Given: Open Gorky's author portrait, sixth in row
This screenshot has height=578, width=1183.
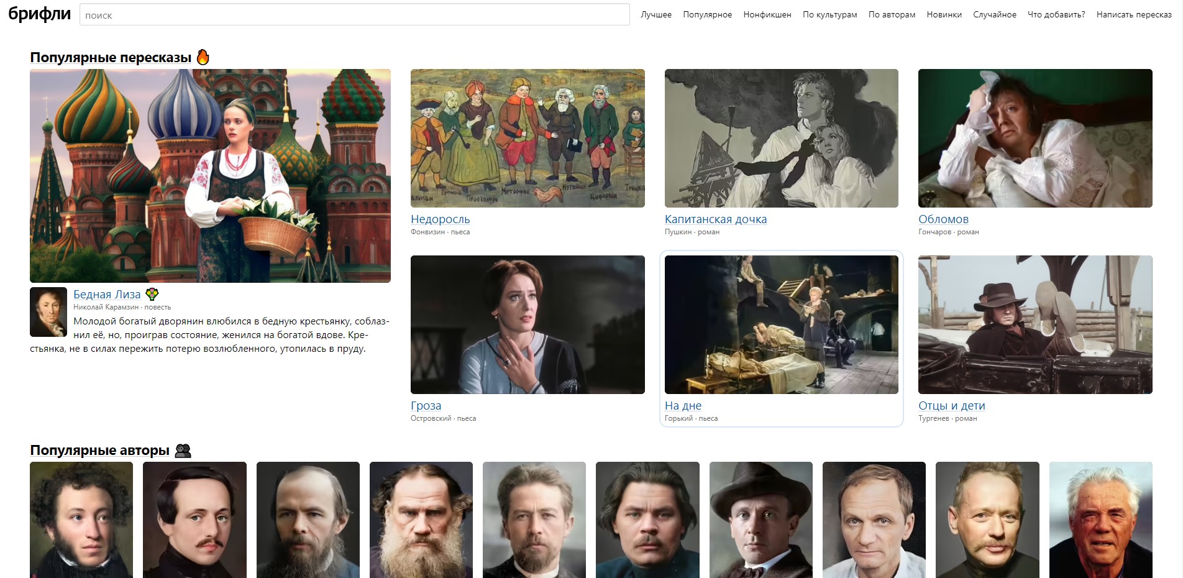Looking at the screenshot, I should tap(647, 520).
